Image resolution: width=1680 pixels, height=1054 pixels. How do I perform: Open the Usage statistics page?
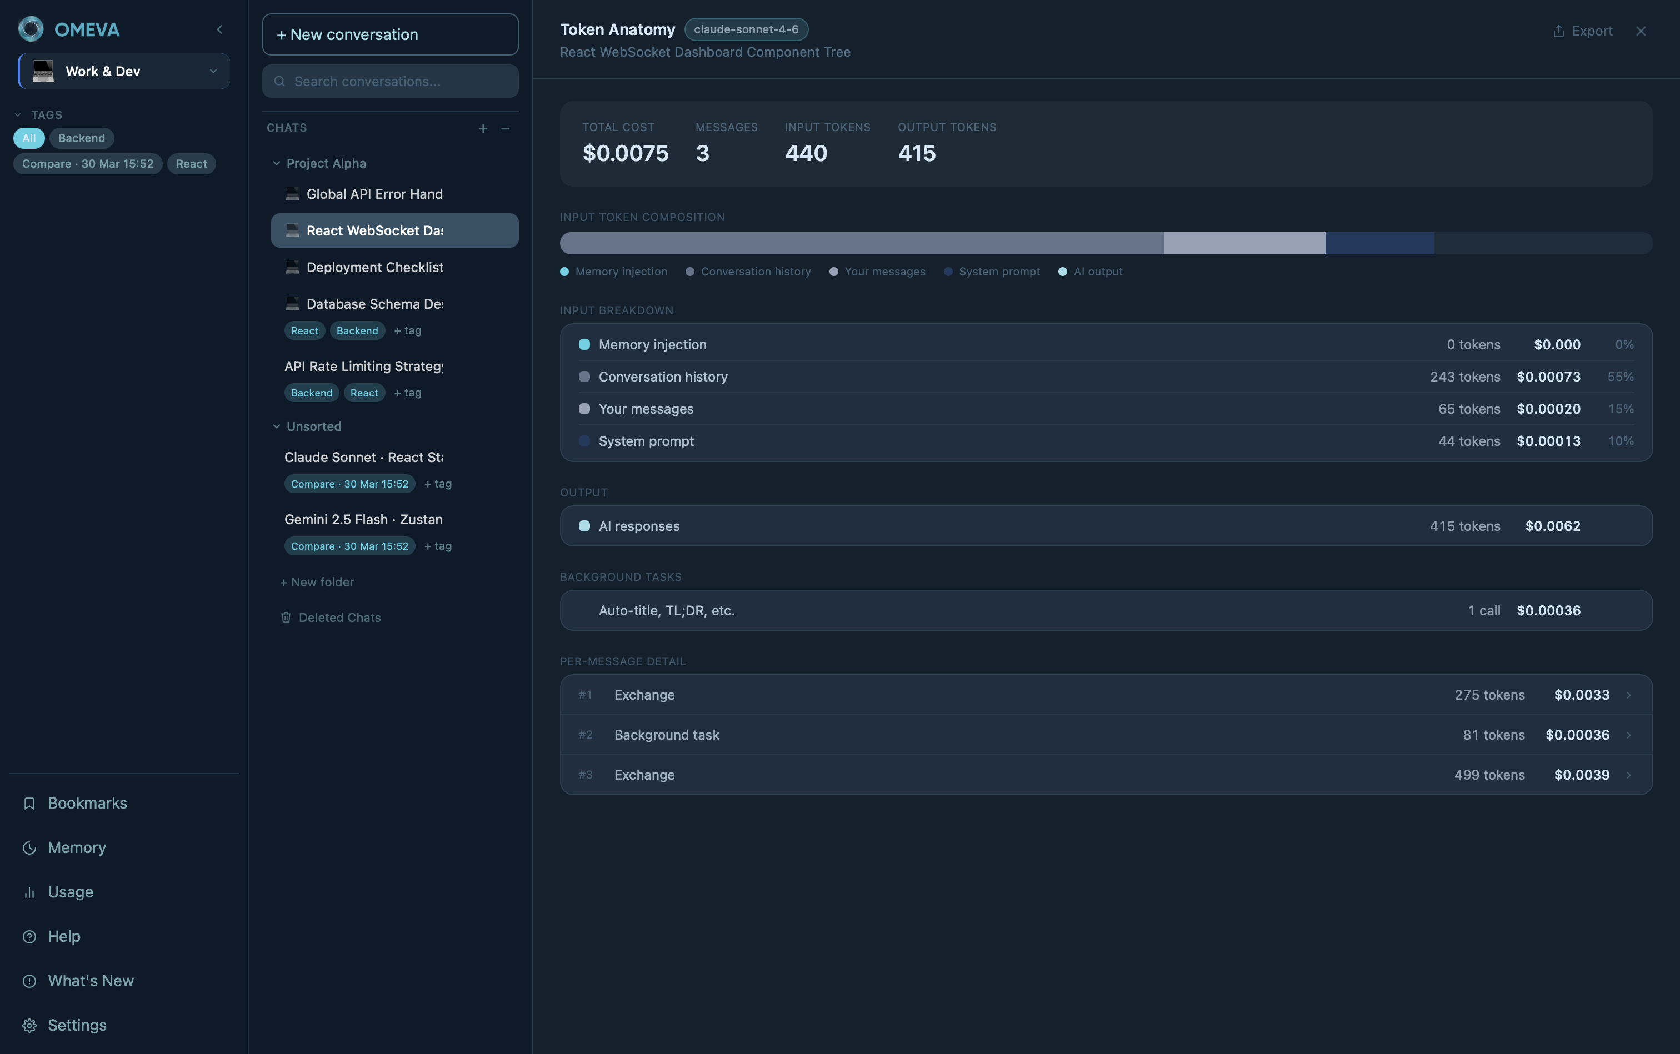(x=70, y=892)
